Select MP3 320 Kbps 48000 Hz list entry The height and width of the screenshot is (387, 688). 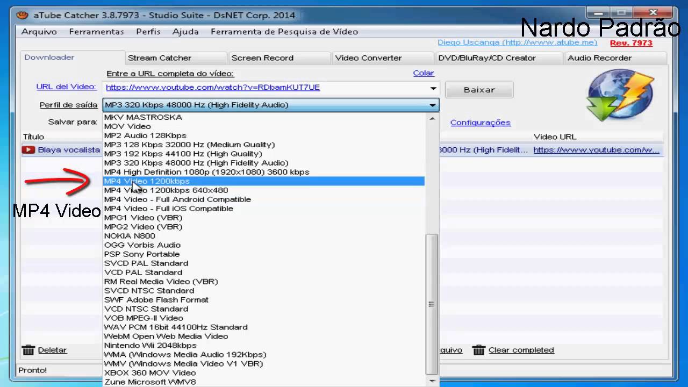264,163
